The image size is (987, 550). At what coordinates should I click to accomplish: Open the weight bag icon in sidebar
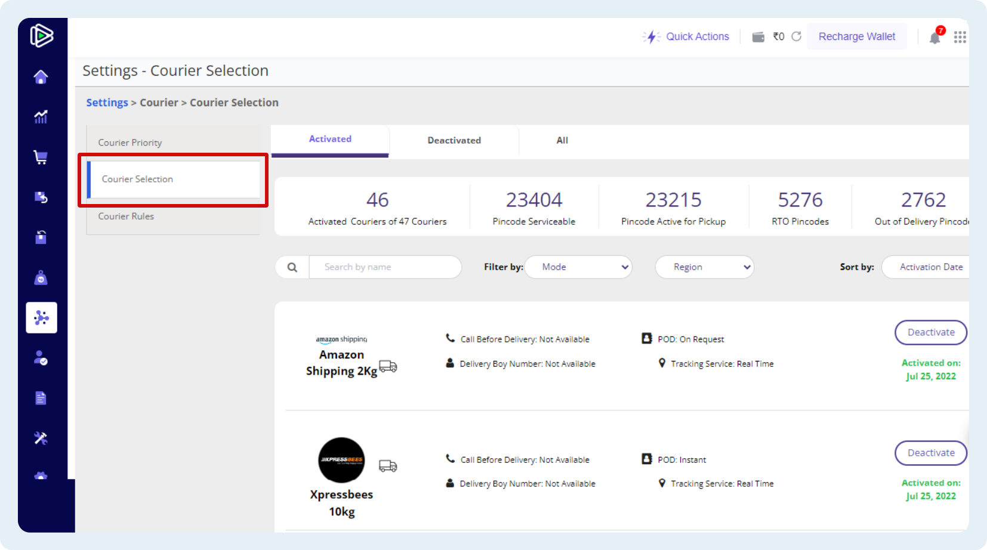[41, 277]
